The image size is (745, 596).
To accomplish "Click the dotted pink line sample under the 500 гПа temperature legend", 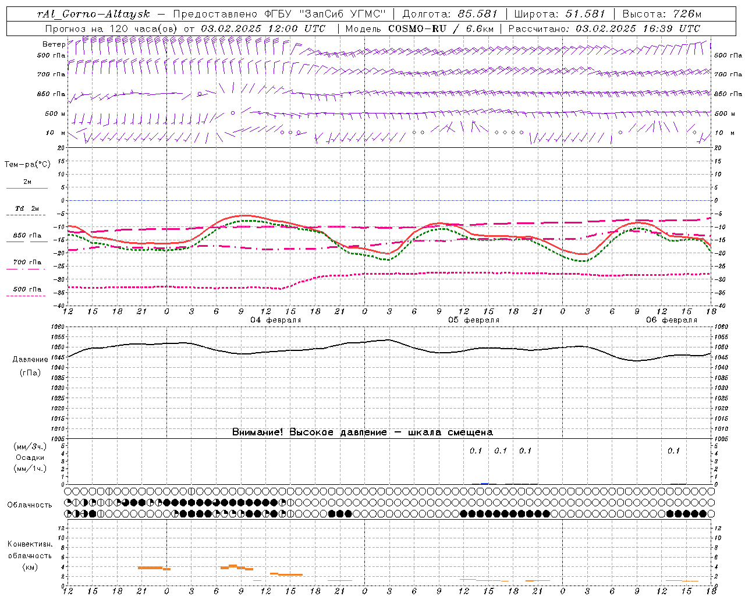I will pos(27,296).
